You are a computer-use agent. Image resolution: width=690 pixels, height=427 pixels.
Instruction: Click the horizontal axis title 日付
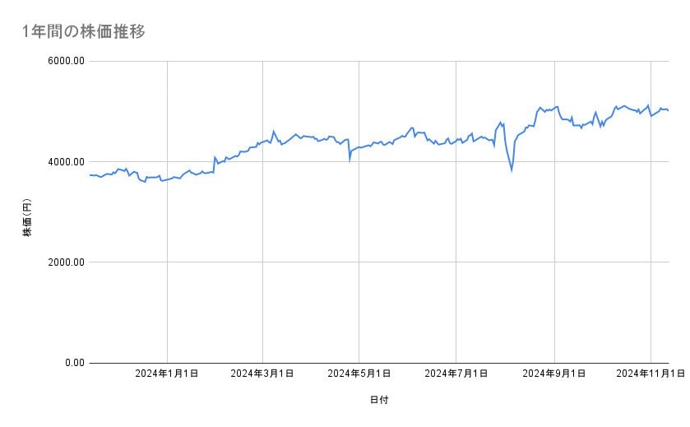379,400
